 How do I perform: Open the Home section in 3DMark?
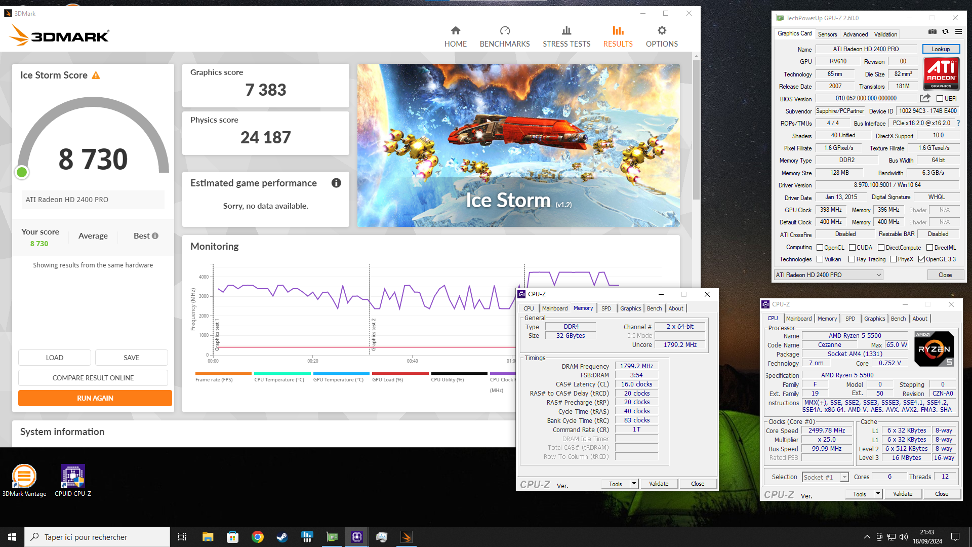click(455, 36)
